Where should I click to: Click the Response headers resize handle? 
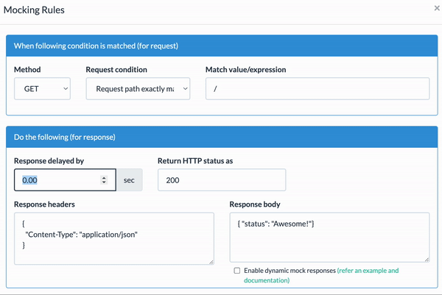(x=211, y=262)
